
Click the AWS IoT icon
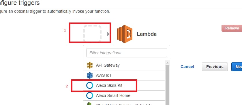pos(90,75)
